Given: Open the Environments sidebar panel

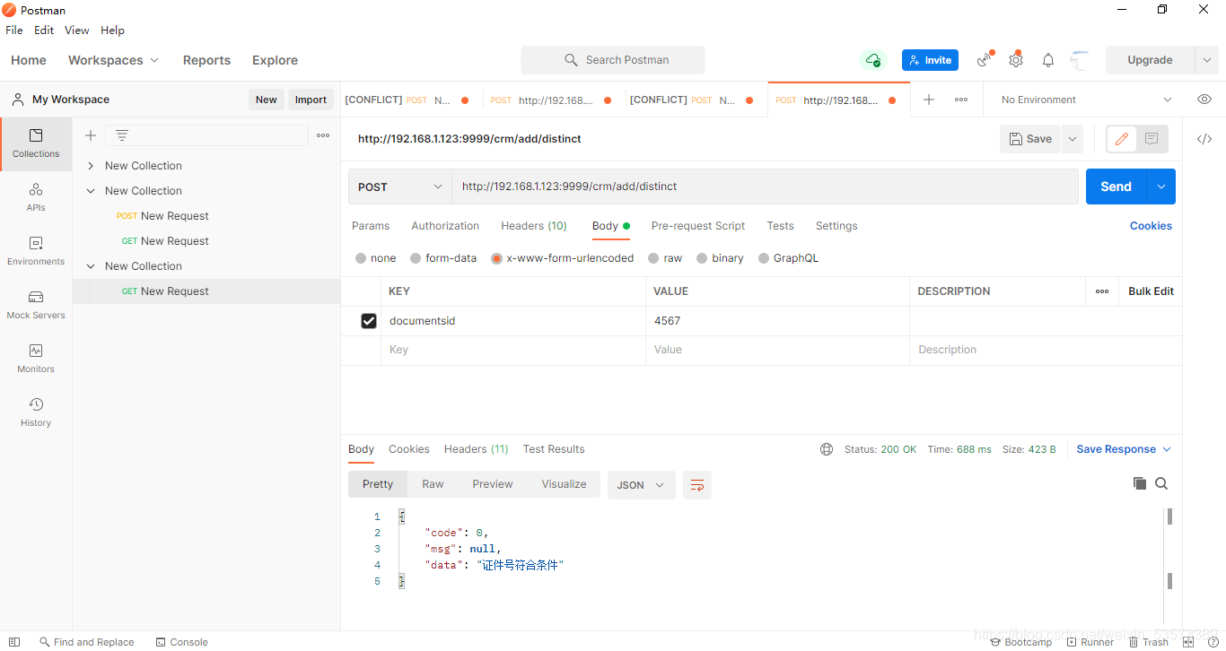Looking at the screenshot, I should [x=36, y=251].
